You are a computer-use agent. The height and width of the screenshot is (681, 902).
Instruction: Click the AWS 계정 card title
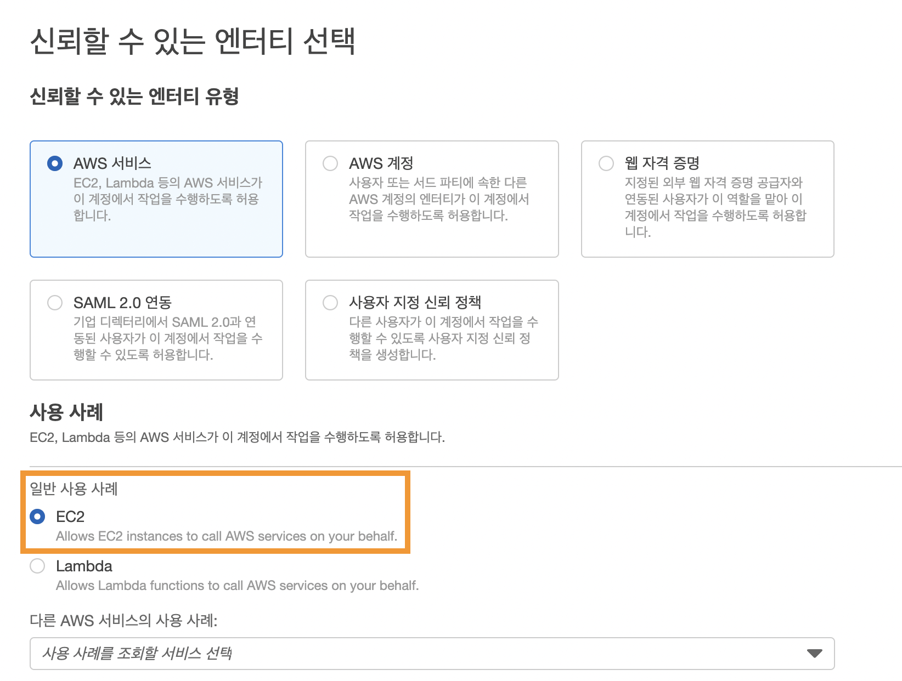(x=381, y=163)
